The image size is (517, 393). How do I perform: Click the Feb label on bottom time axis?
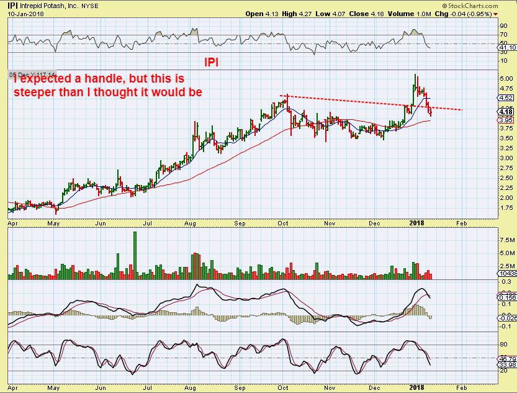[462, 388]
